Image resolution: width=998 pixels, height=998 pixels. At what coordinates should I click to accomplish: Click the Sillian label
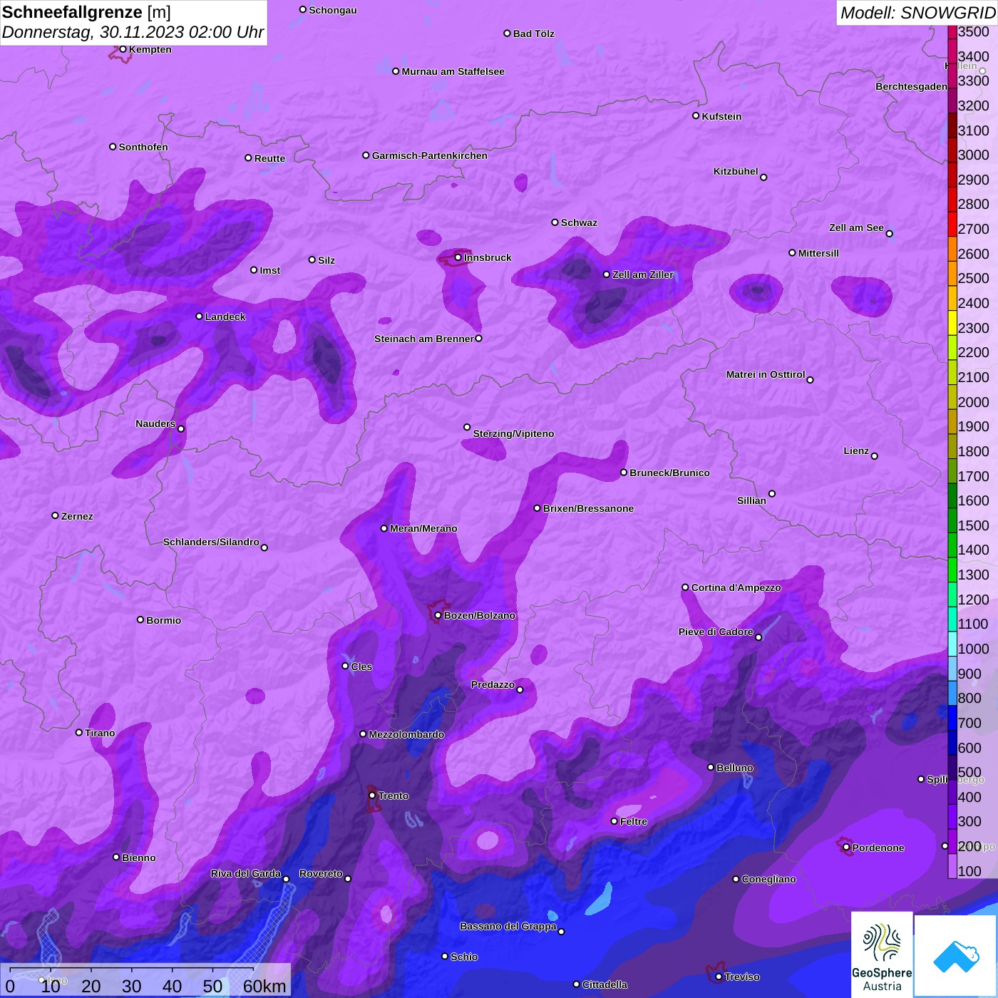click(x=751, y=500)
